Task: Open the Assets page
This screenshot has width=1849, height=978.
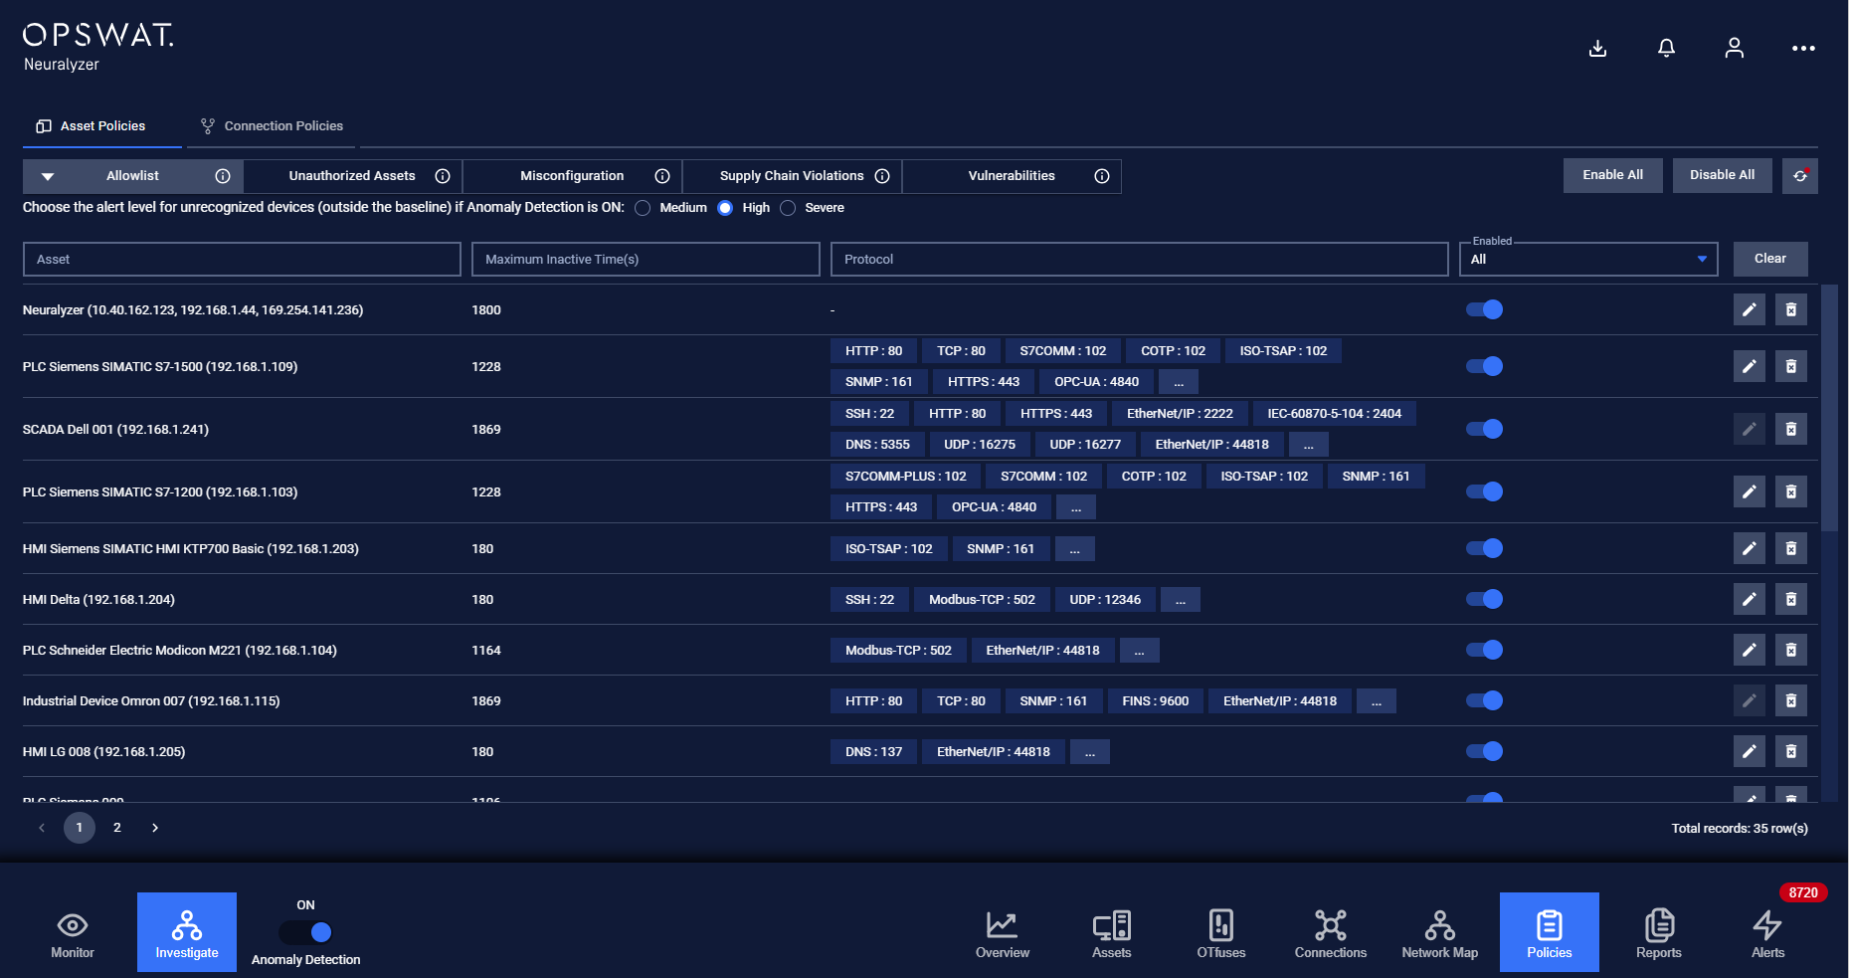Action: [1112, 933]
